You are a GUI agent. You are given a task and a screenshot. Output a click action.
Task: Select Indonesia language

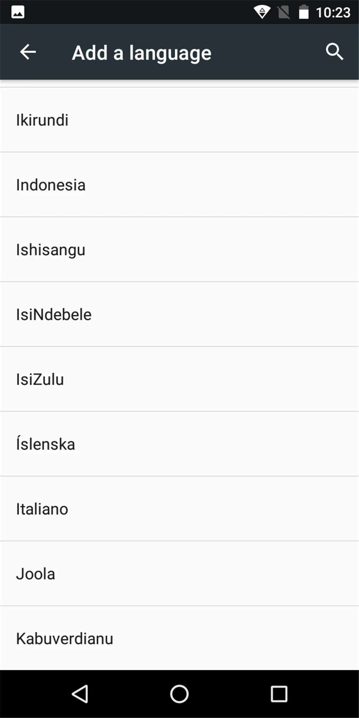tap(179, 185)
